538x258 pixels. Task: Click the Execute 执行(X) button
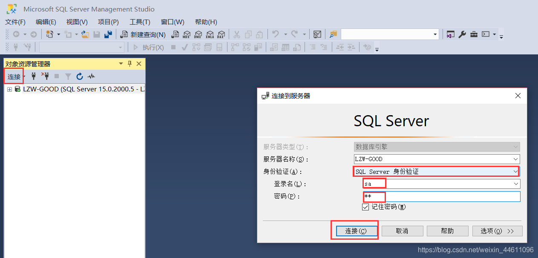click(x=149, y=47)
